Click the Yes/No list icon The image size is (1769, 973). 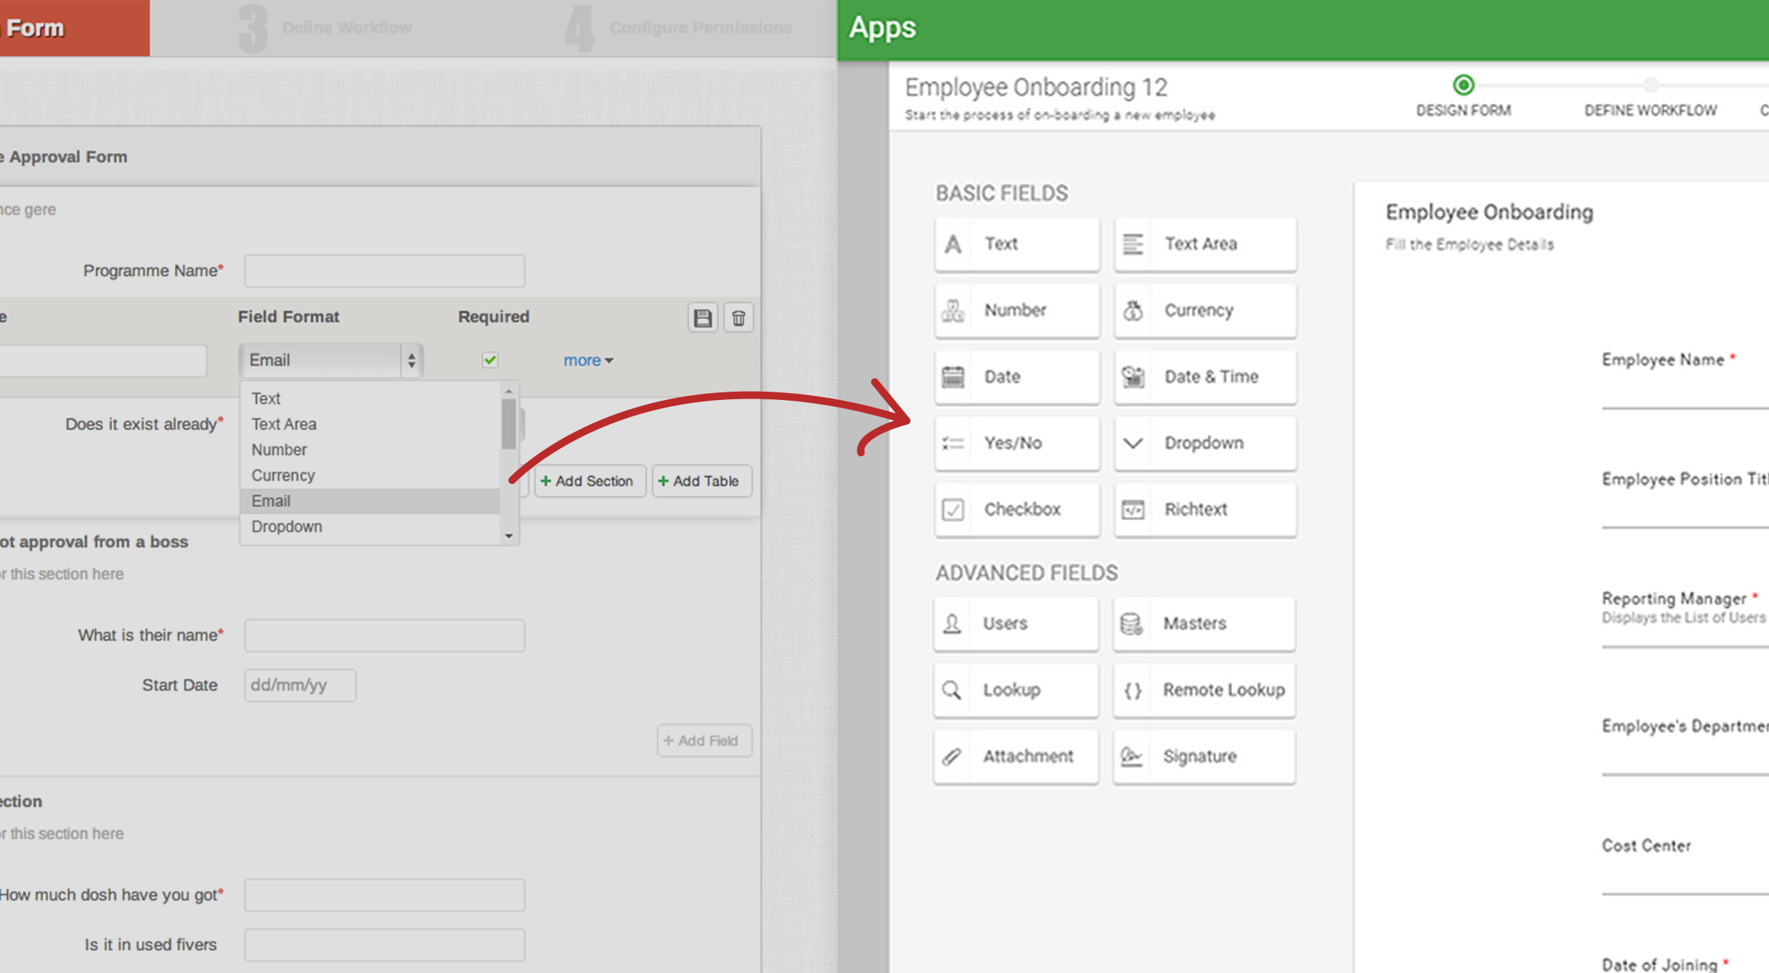tap(953, 443)
